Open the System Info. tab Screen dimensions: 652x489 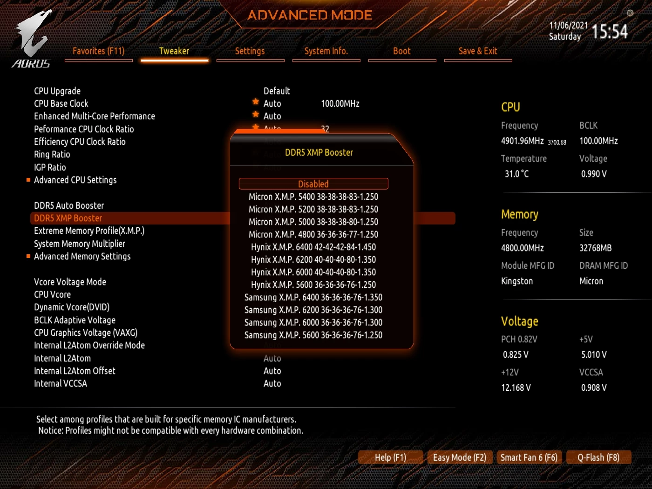click(x=326, y=51)
